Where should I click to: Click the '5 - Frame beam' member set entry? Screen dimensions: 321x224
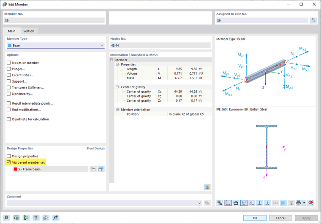point(50,169)
